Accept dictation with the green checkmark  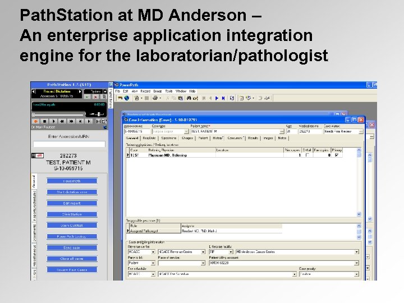click(88, 97)
